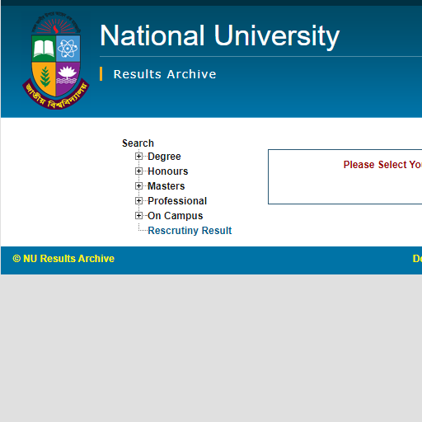The image size is (422, 422).
Task: Expand the On Campus node
Action: pyautogui.click(x=138, y=216)
